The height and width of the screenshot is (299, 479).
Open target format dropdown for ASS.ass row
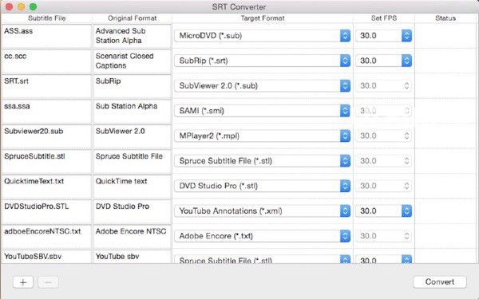263,36
